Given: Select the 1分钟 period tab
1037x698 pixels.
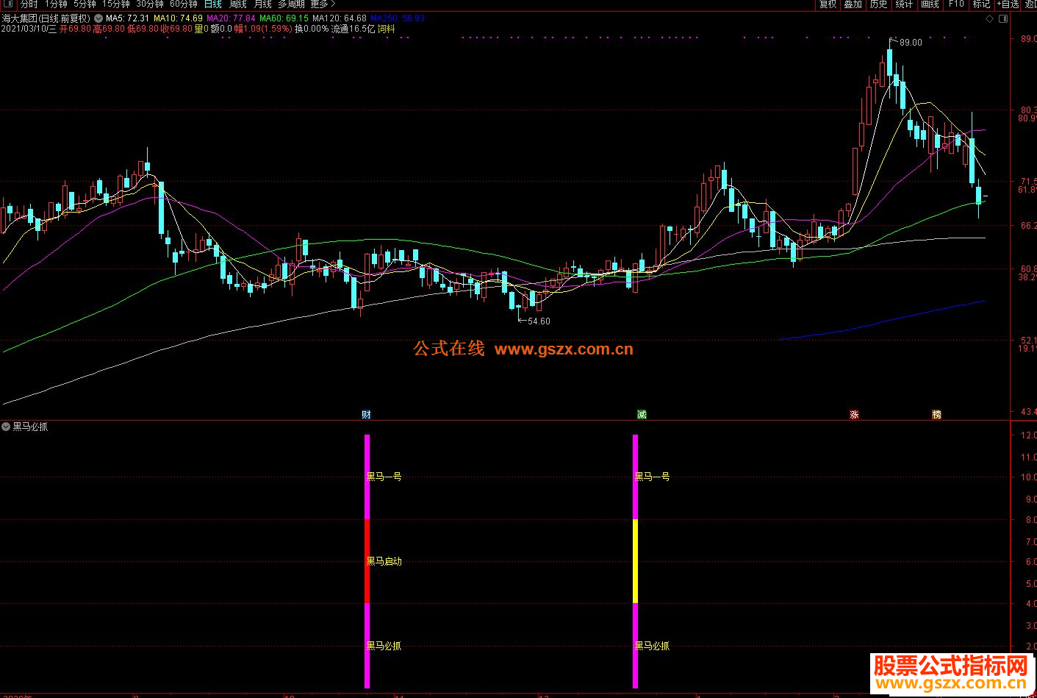Looking at the screenshot, I should click(56, 4).
